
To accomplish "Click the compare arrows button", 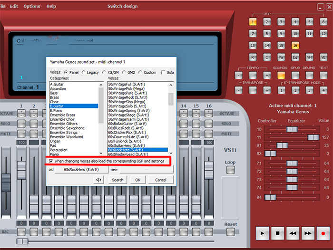I will coord(98,180).
